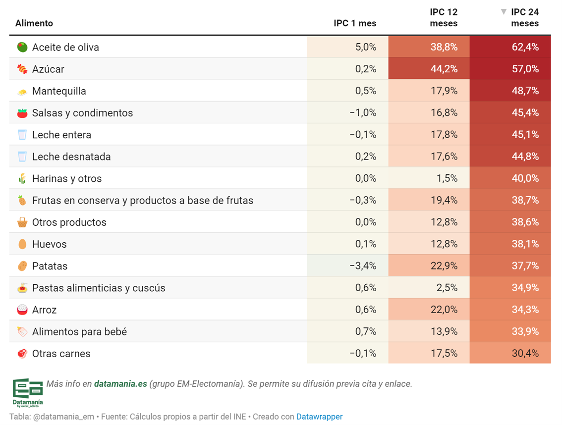
Task: Click the rice bowl icon beside Arroz
Action: point(22,310)
